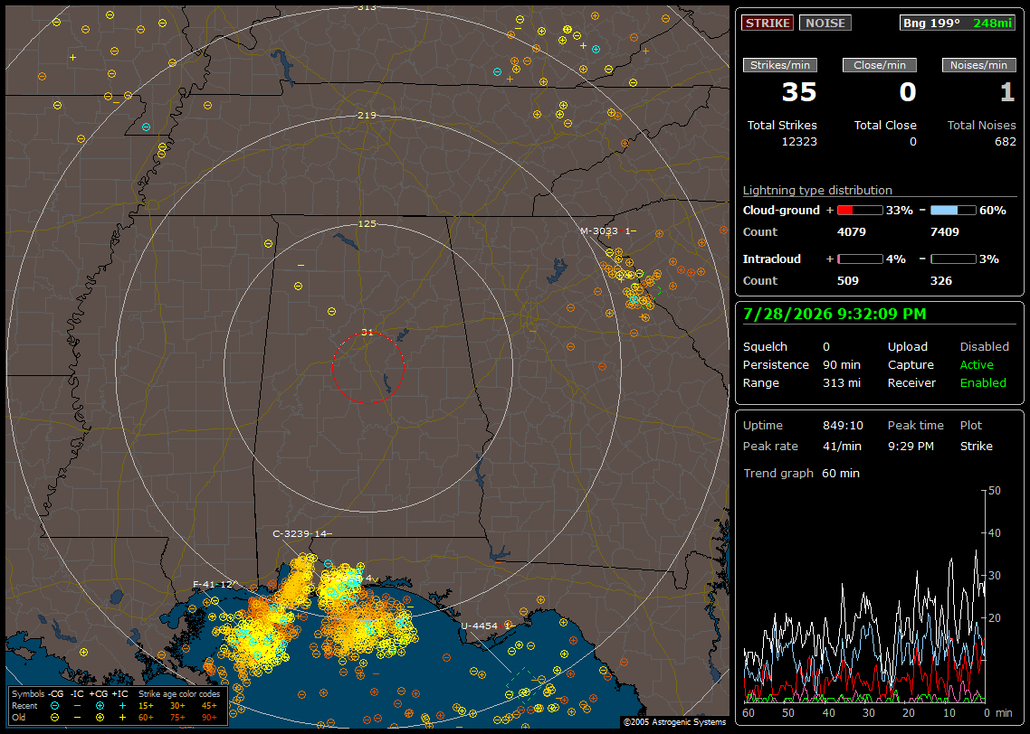Image resolution: width=1030 pixels, height=734 pixels.
Task: Open the Noises/min header
Action: coord(978,65)
